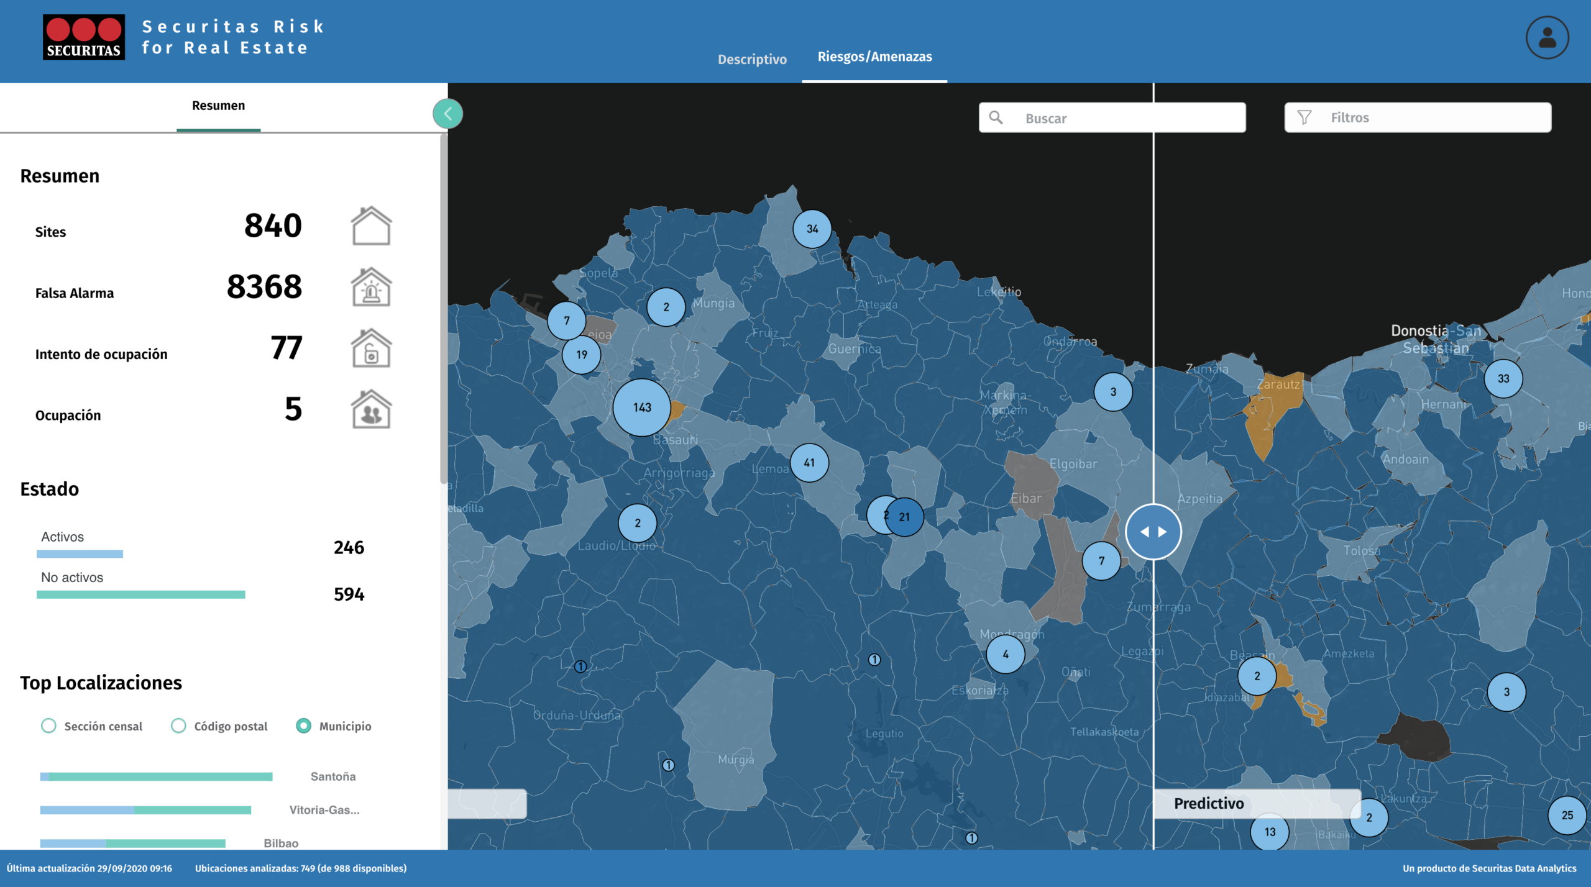Open the user profile icon
Viewport: 1591px width, 887px height.
(x=1547, y=38)
